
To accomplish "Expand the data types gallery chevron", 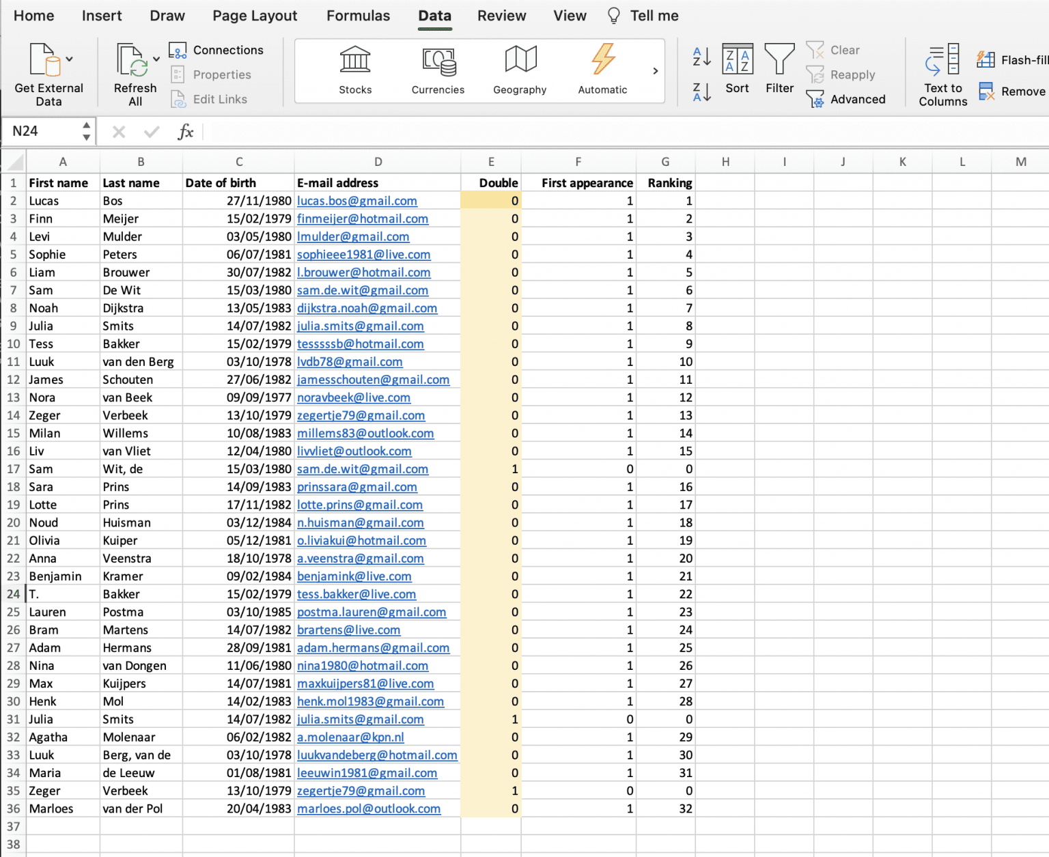I will tap(655, 71).
